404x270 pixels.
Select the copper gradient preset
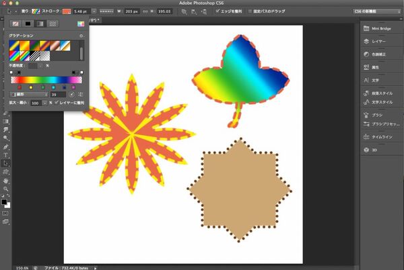pyautogui.click(x=55, y=46)
